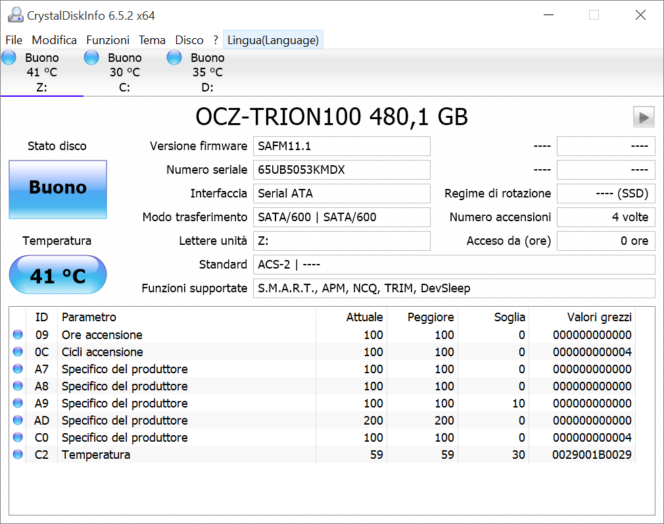Click raw value 0029001B0029
The image size is (664, 524).
592,454
